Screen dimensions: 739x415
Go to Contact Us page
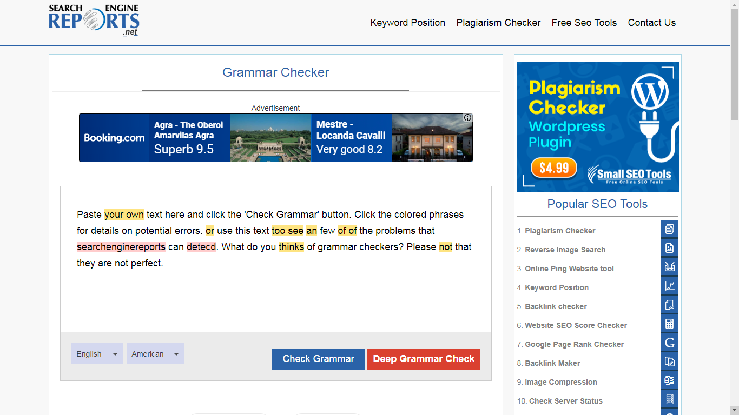652,23
